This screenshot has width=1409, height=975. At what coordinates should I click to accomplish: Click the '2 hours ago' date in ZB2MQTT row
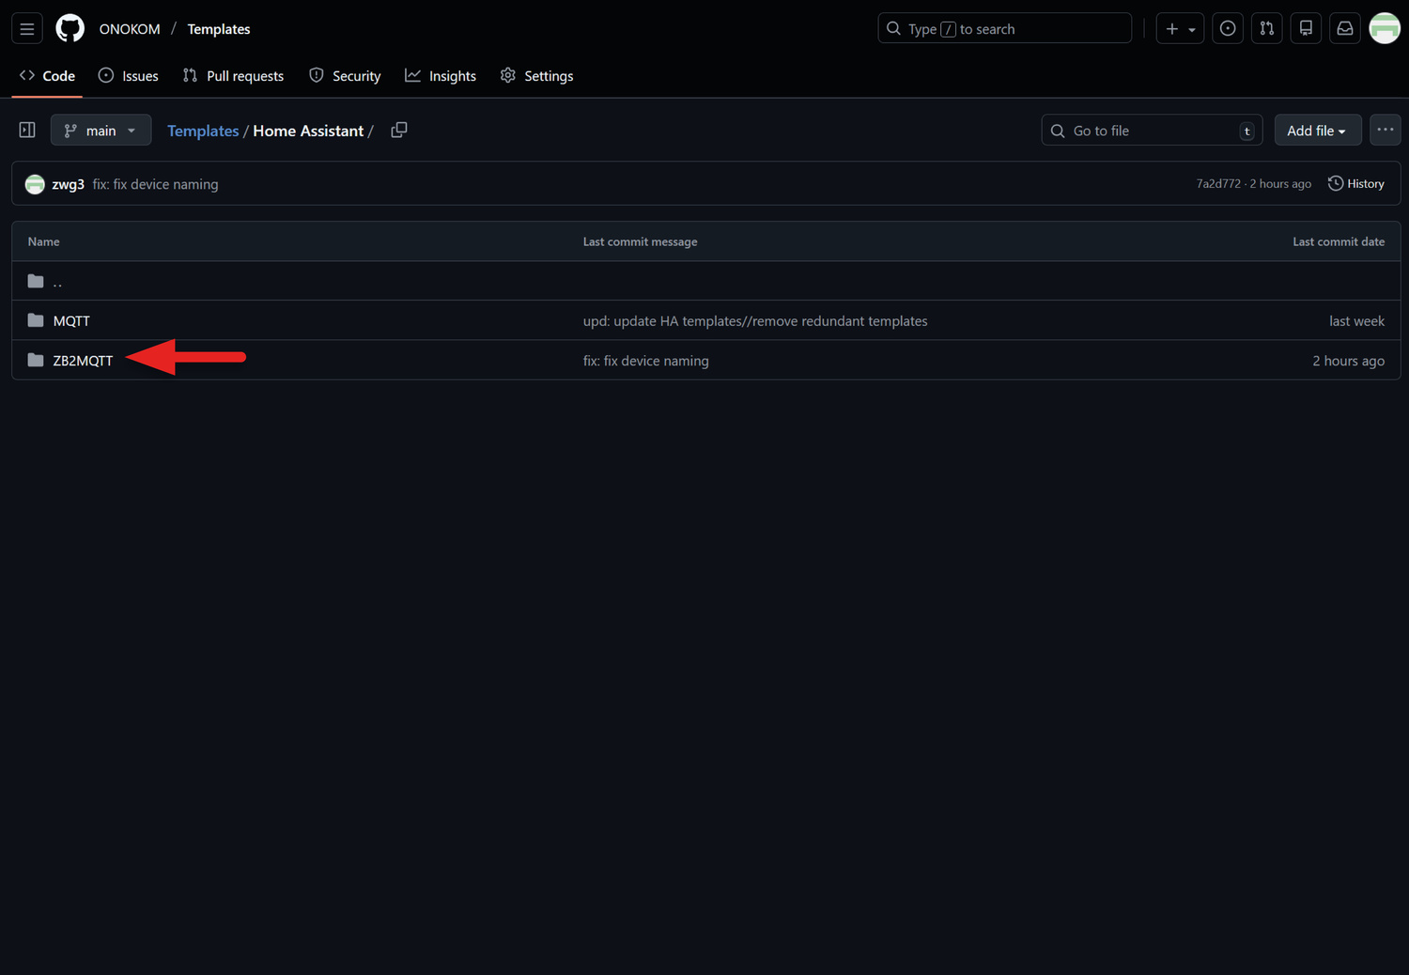(1348, 361)
